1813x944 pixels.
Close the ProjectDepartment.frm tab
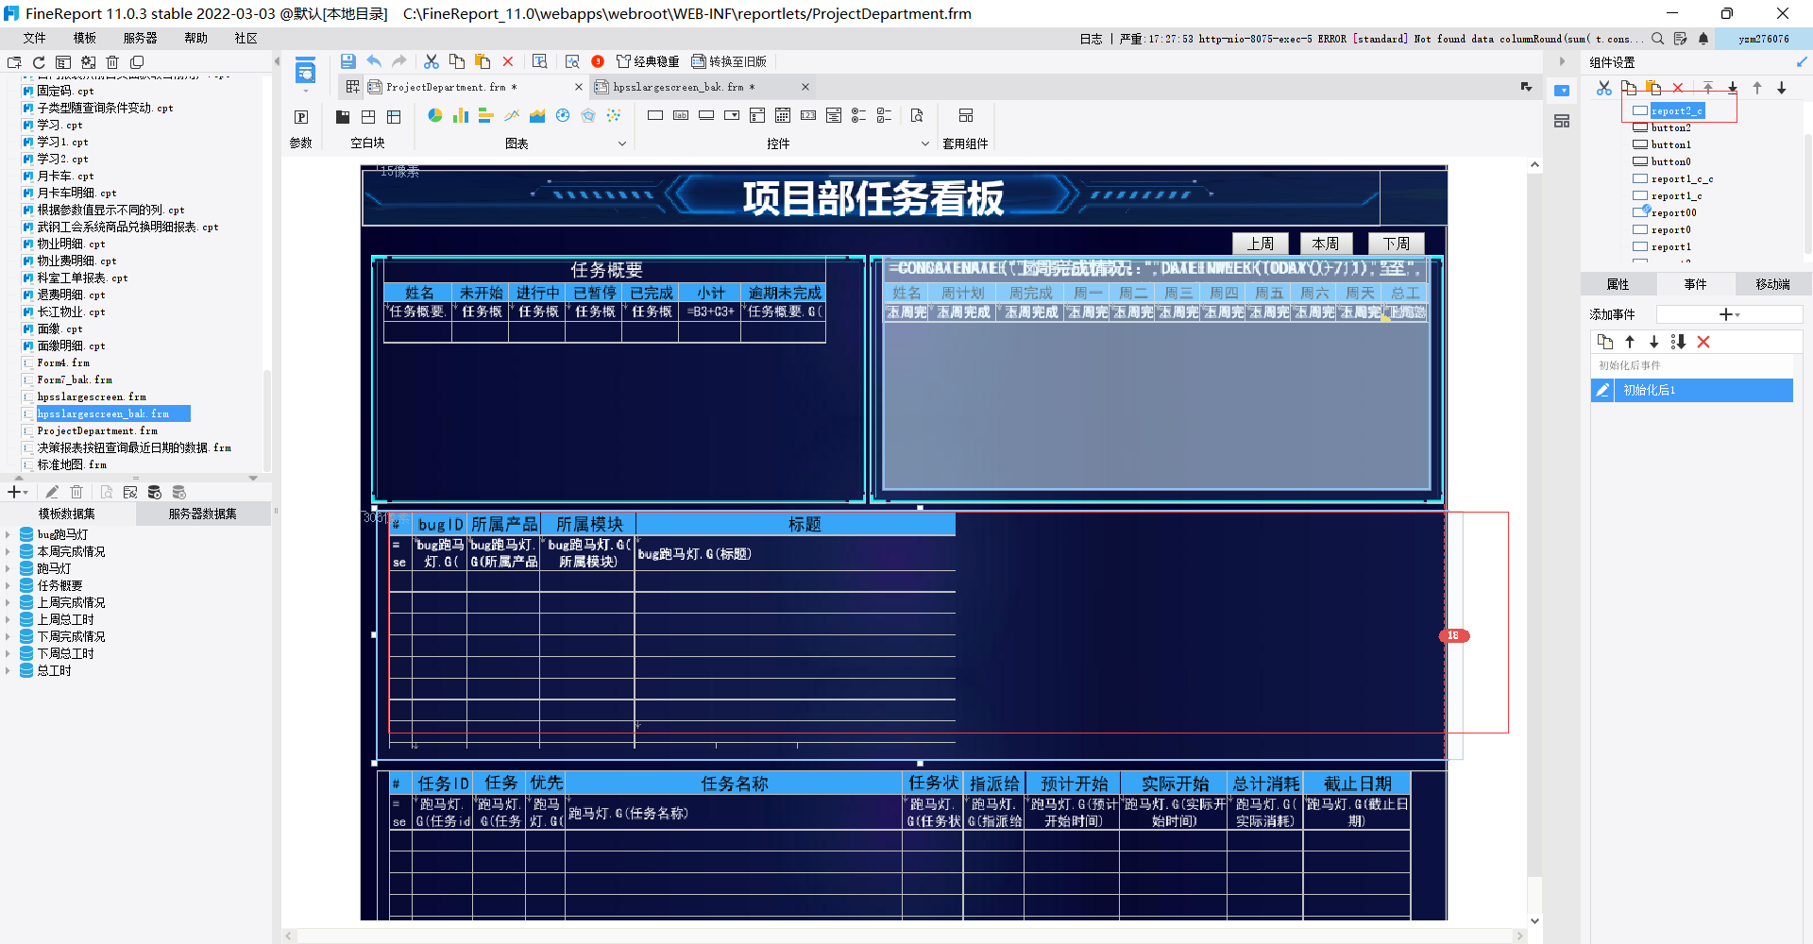tap(579, 87)
